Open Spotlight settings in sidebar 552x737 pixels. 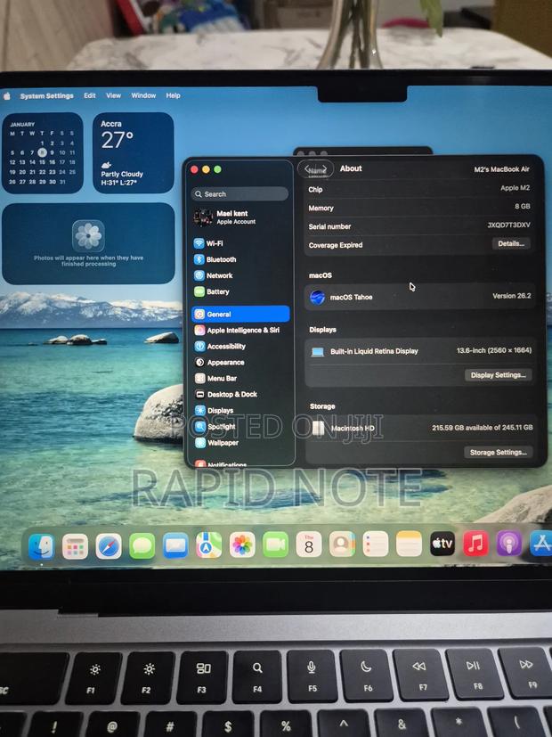240,426
